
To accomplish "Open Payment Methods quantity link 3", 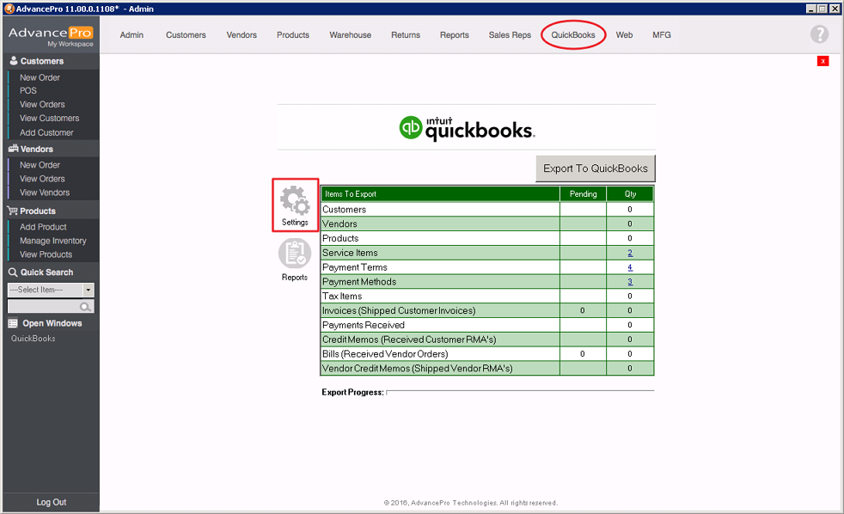I will pos(630,282).
